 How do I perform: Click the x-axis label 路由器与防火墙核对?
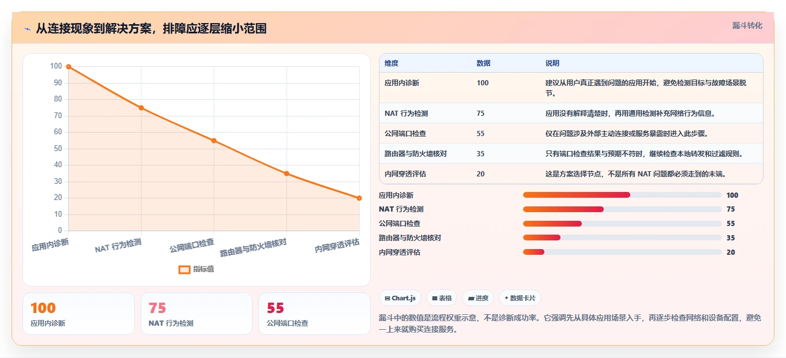(x=253, y=247)
